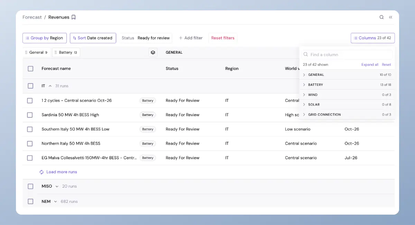
Task: Collapse panel with double chevron icon
Action: click(x=390, y=17)
